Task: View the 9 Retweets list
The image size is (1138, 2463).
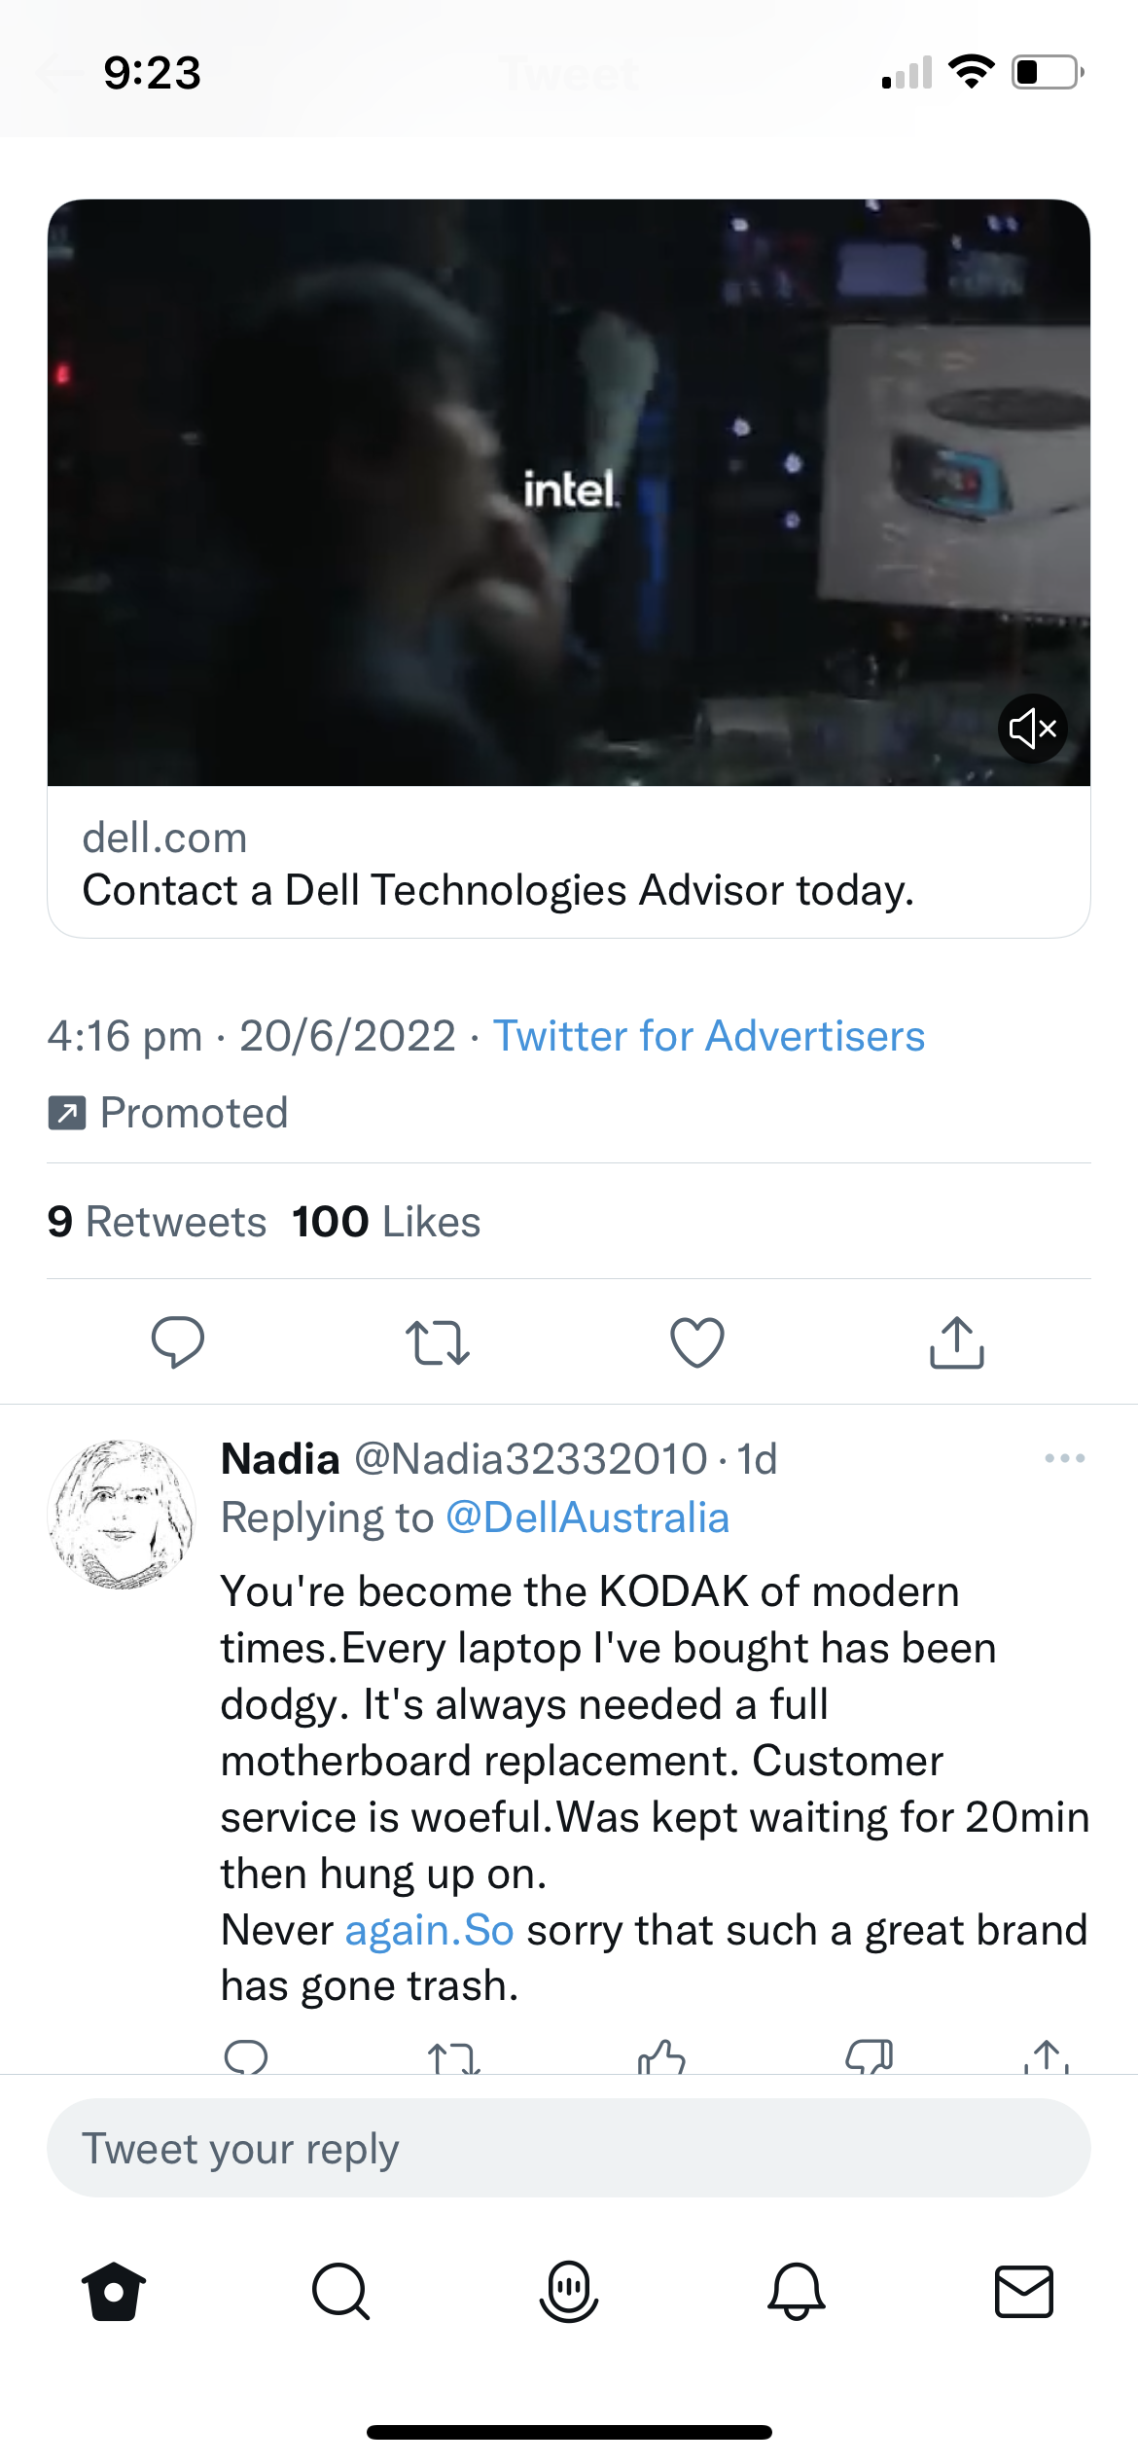Action: pos(157,1222)
